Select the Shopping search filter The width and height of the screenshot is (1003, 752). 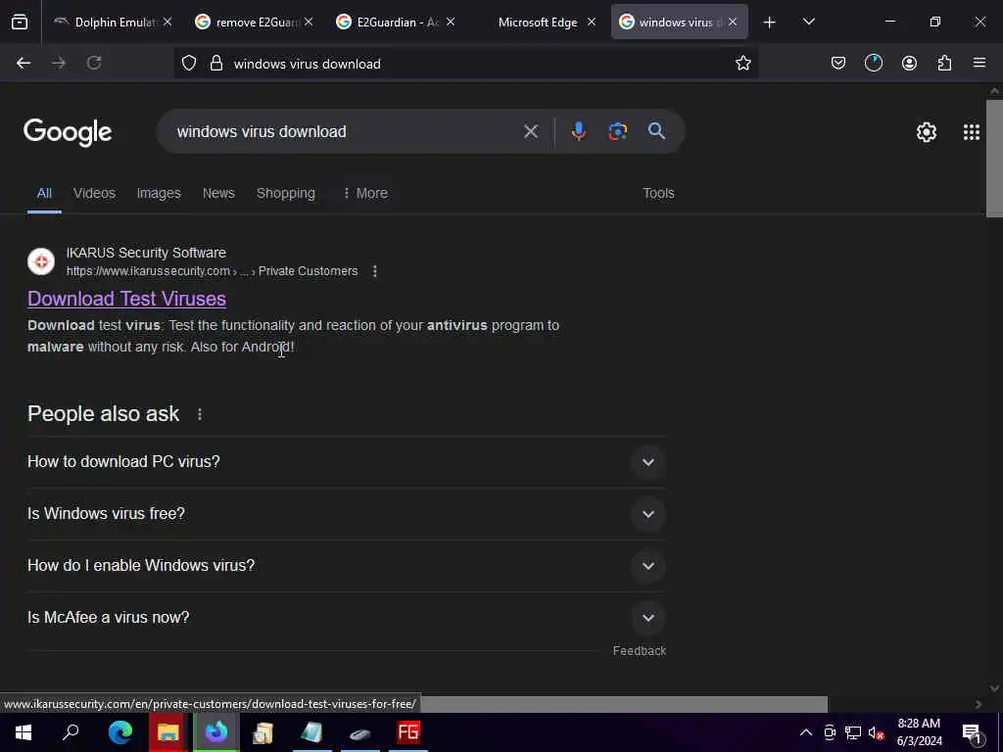coord(285,193)
